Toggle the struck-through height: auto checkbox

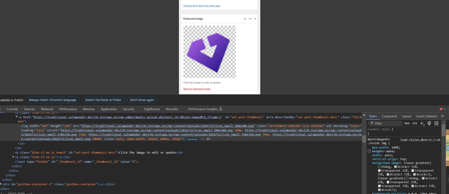coord(369,151)
